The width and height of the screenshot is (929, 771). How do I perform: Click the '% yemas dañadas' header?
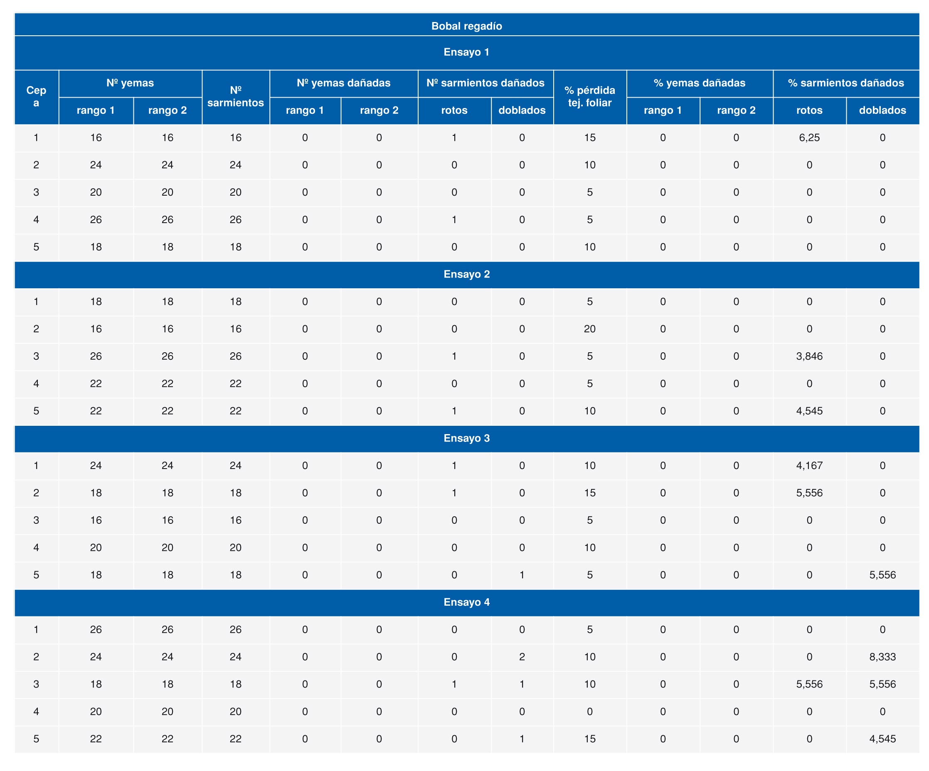pyautogui.click(x=700, y=83)
